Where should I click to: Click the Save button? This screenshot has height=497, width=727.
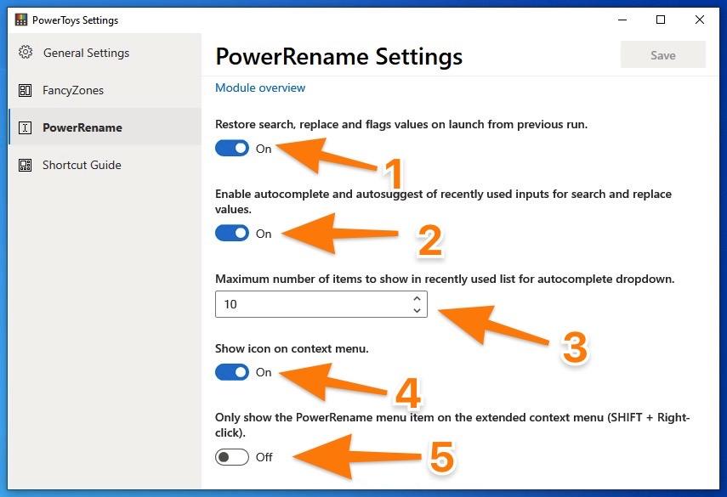tap(663, 55)
